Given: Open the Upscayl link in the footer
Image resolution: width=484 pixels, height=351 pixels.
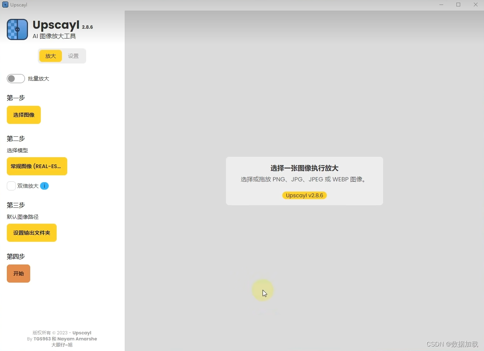Looking at the screenshot, I should click(82, 333).
